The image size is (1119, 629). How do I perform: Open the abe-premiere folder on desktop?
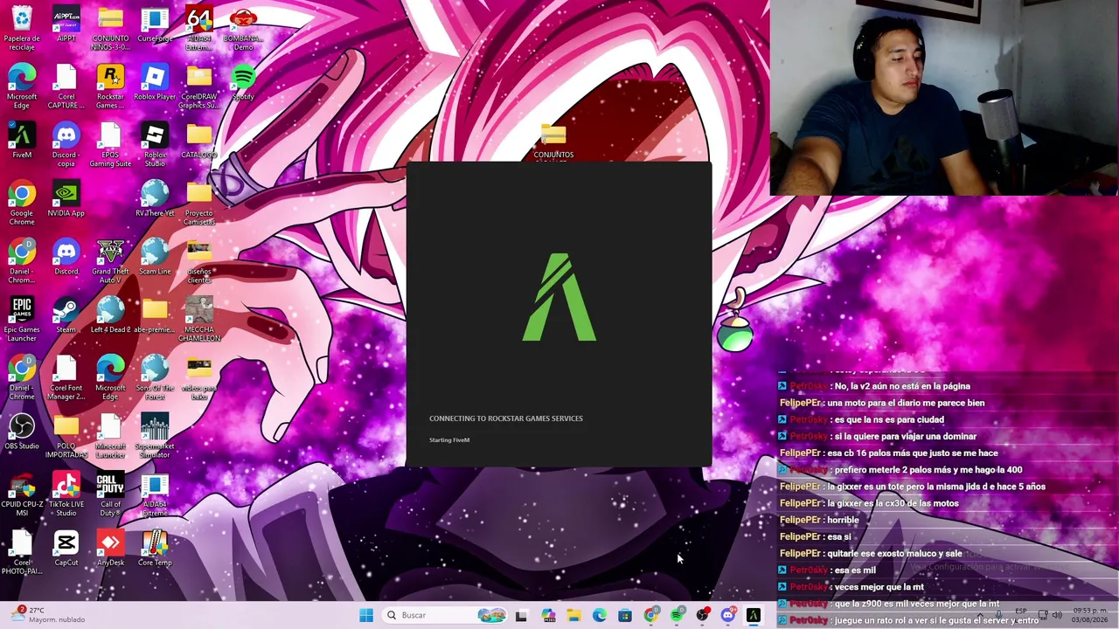155,315
